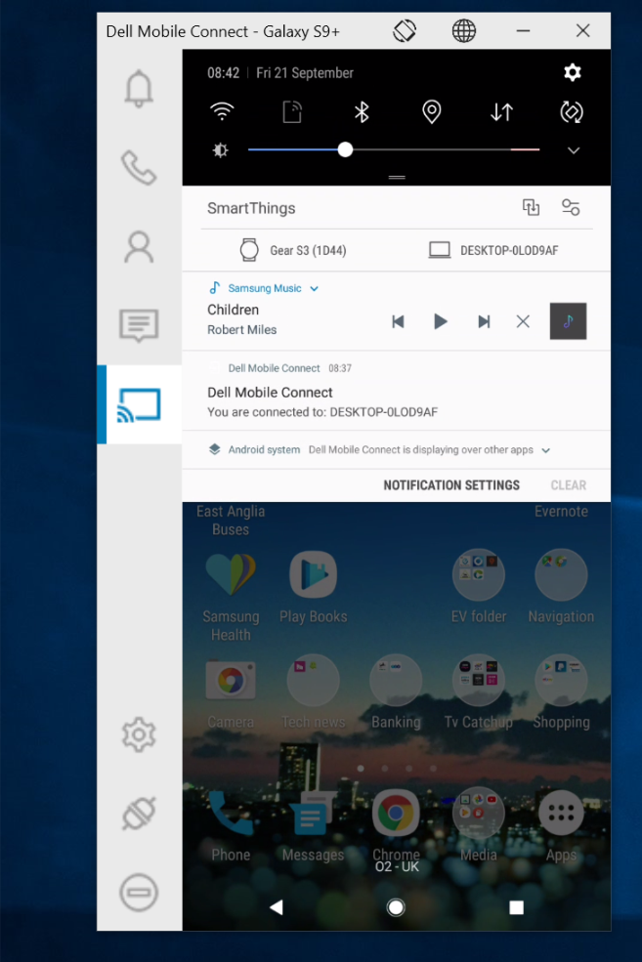
Task: Click the quick panel drag handle
Action: (397, 178)
